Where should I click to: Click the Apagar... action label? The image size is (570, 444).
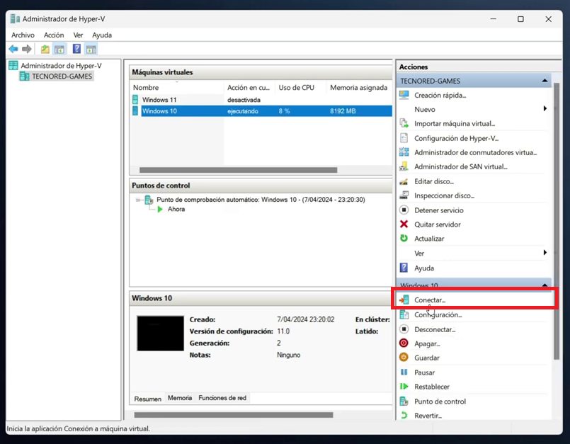click(x=427, y=343)
